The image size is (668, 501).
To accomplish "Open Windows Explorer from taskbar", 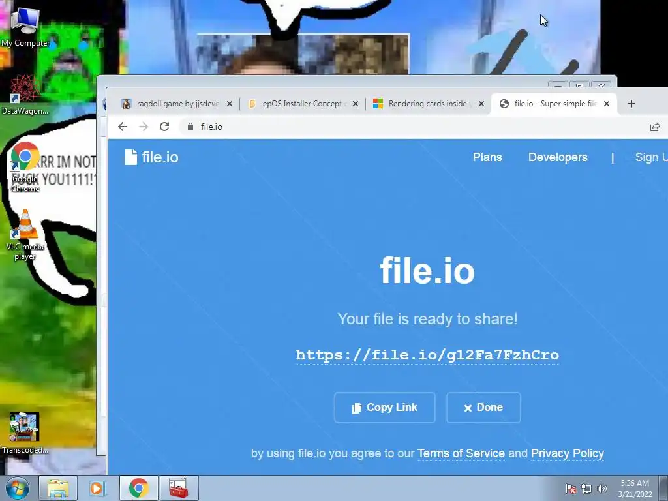I will pos(58,488).
